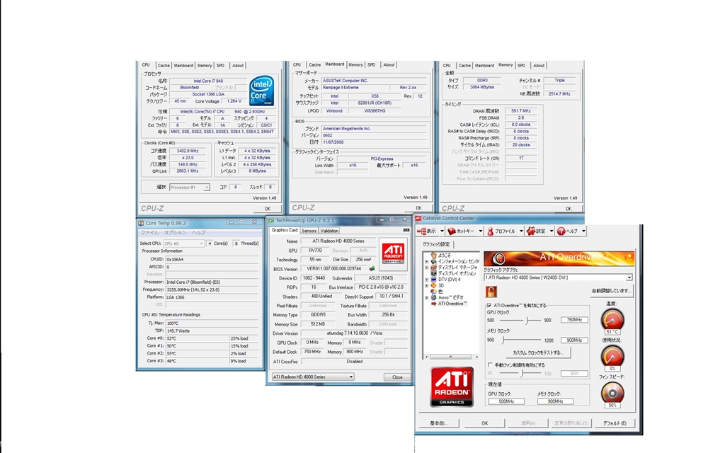Click the 900MHz memory clock field beside the slider

(574, 340)
